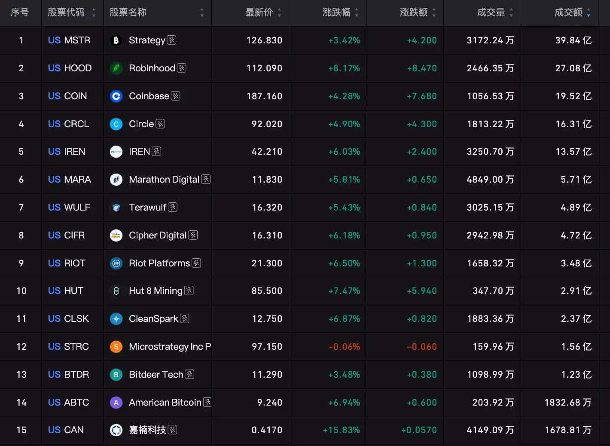Screen dimensions: 610x446
Task: Open the US MSTR ticker link
Action: pyautogui.click(x=69, y=40)
